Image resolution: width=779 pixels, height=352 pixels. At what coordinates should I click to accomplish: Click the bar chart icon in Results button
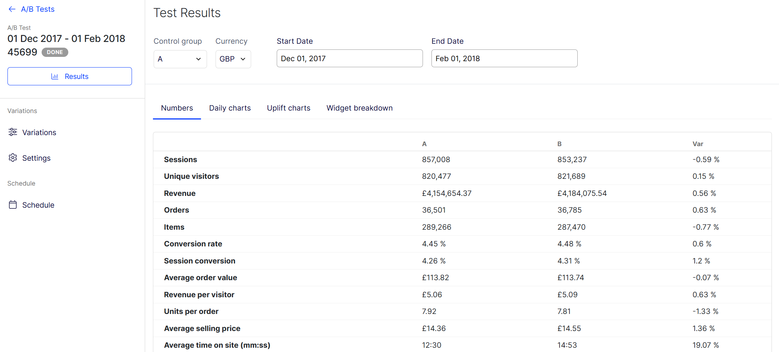[55, 76]
